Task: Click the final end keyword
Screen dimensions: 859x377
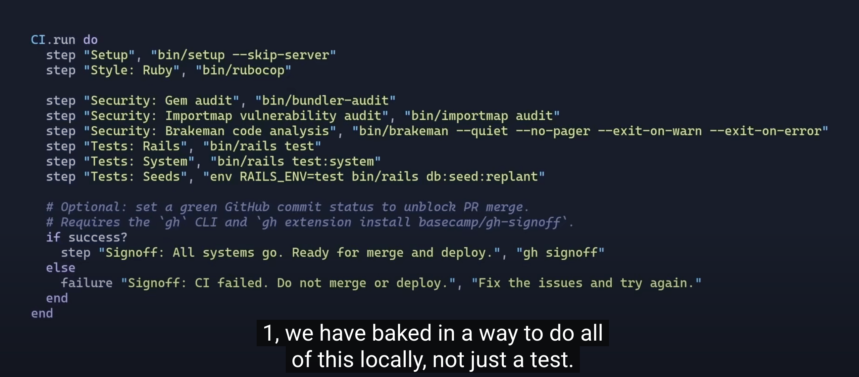Action: [x=42, y=314]
